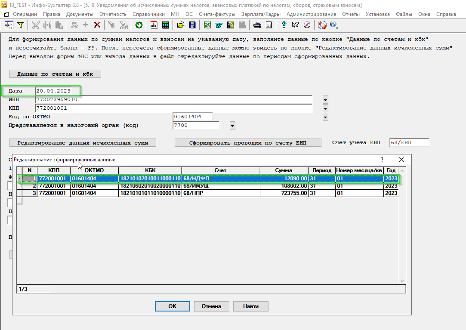Screen dimensions: 466x330
Task: Open the КПП dropdown arrow
Action: click(x=325, y=108)
